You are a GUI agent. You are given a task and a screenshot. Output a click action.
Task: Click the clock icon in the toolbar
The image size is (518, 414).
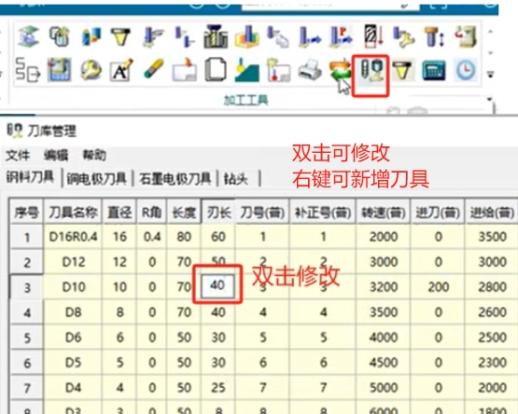coord(466,70)
